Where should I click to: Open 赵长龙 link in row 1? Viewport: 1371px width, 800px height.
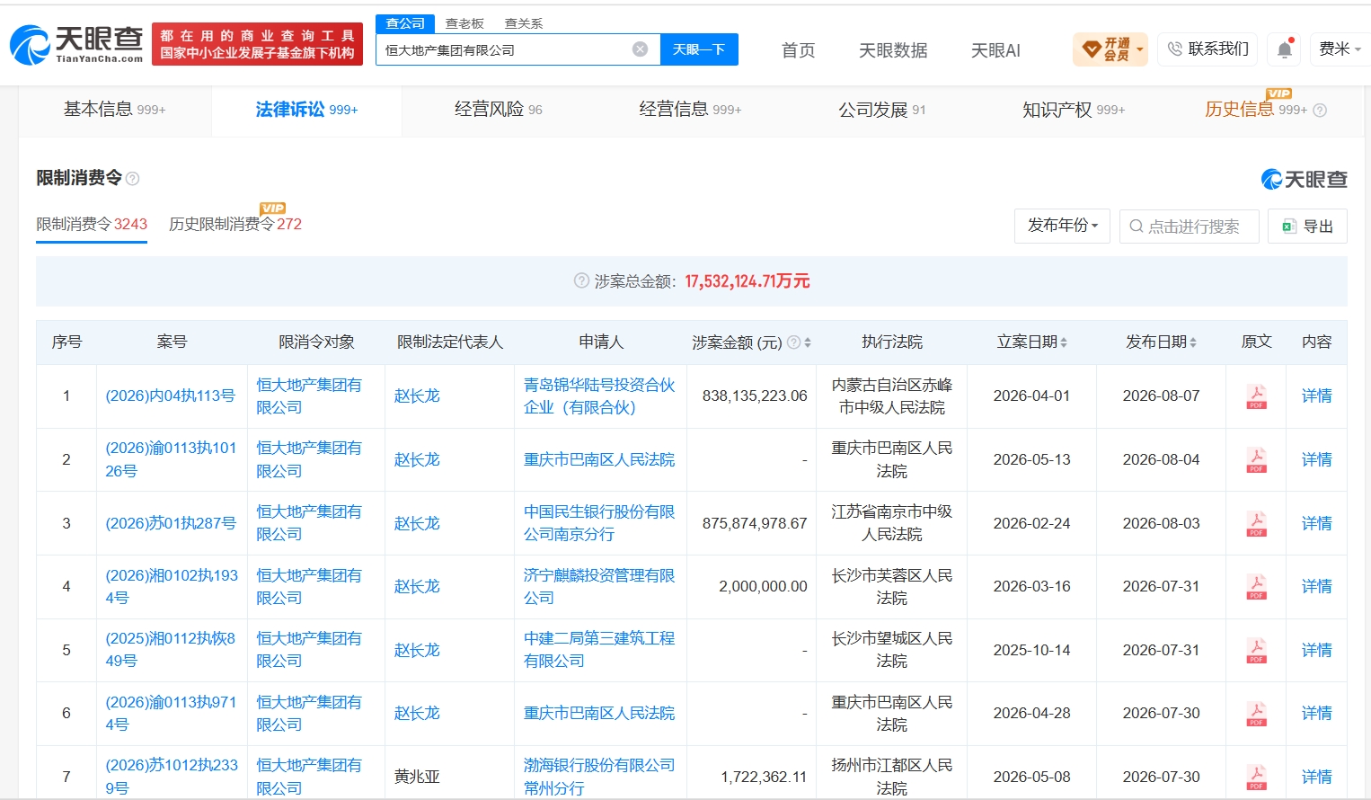[417, 396]
